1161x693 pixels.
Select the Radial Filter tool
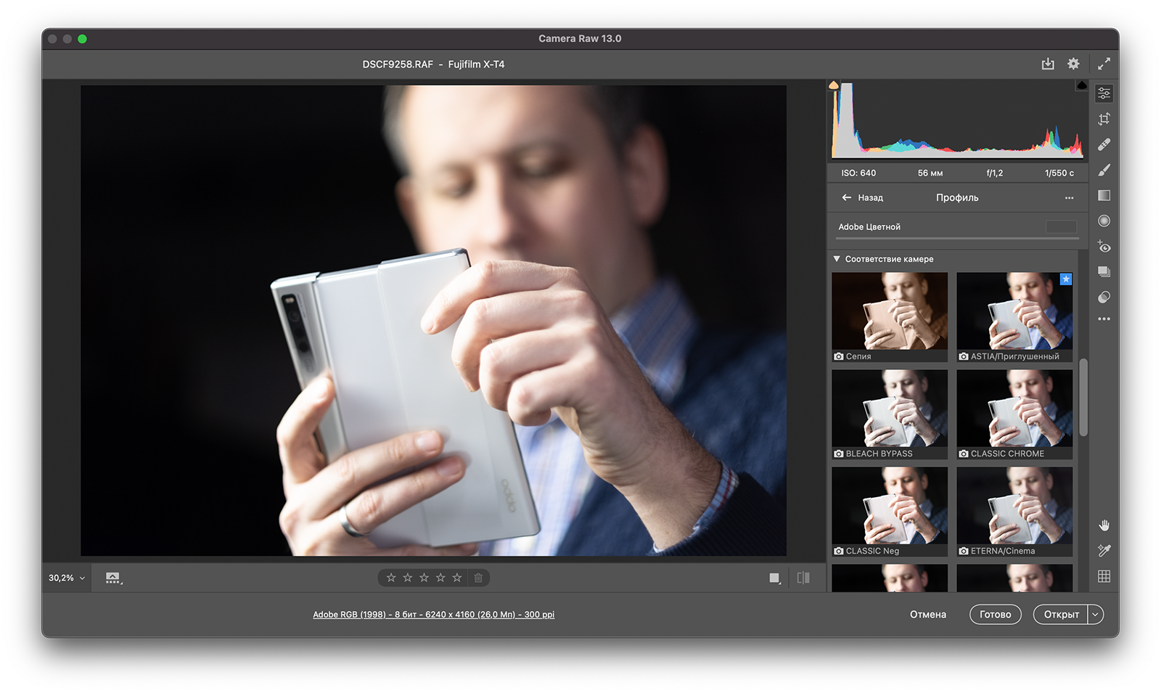tap(1104, 221)
